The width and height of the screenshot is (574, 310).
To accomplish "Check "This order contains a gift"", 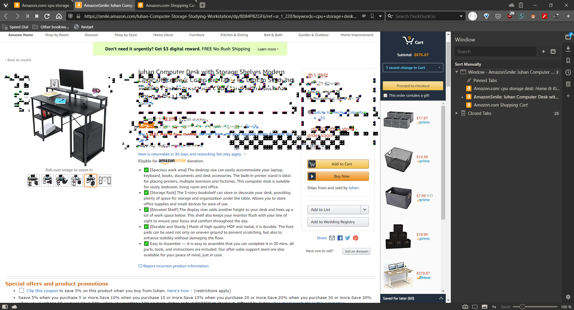I will [385, 95].
